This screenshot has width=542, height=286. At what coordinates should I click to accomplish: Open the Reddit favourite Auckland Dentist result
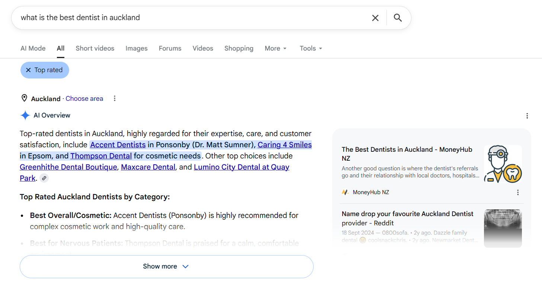[407, 218]
